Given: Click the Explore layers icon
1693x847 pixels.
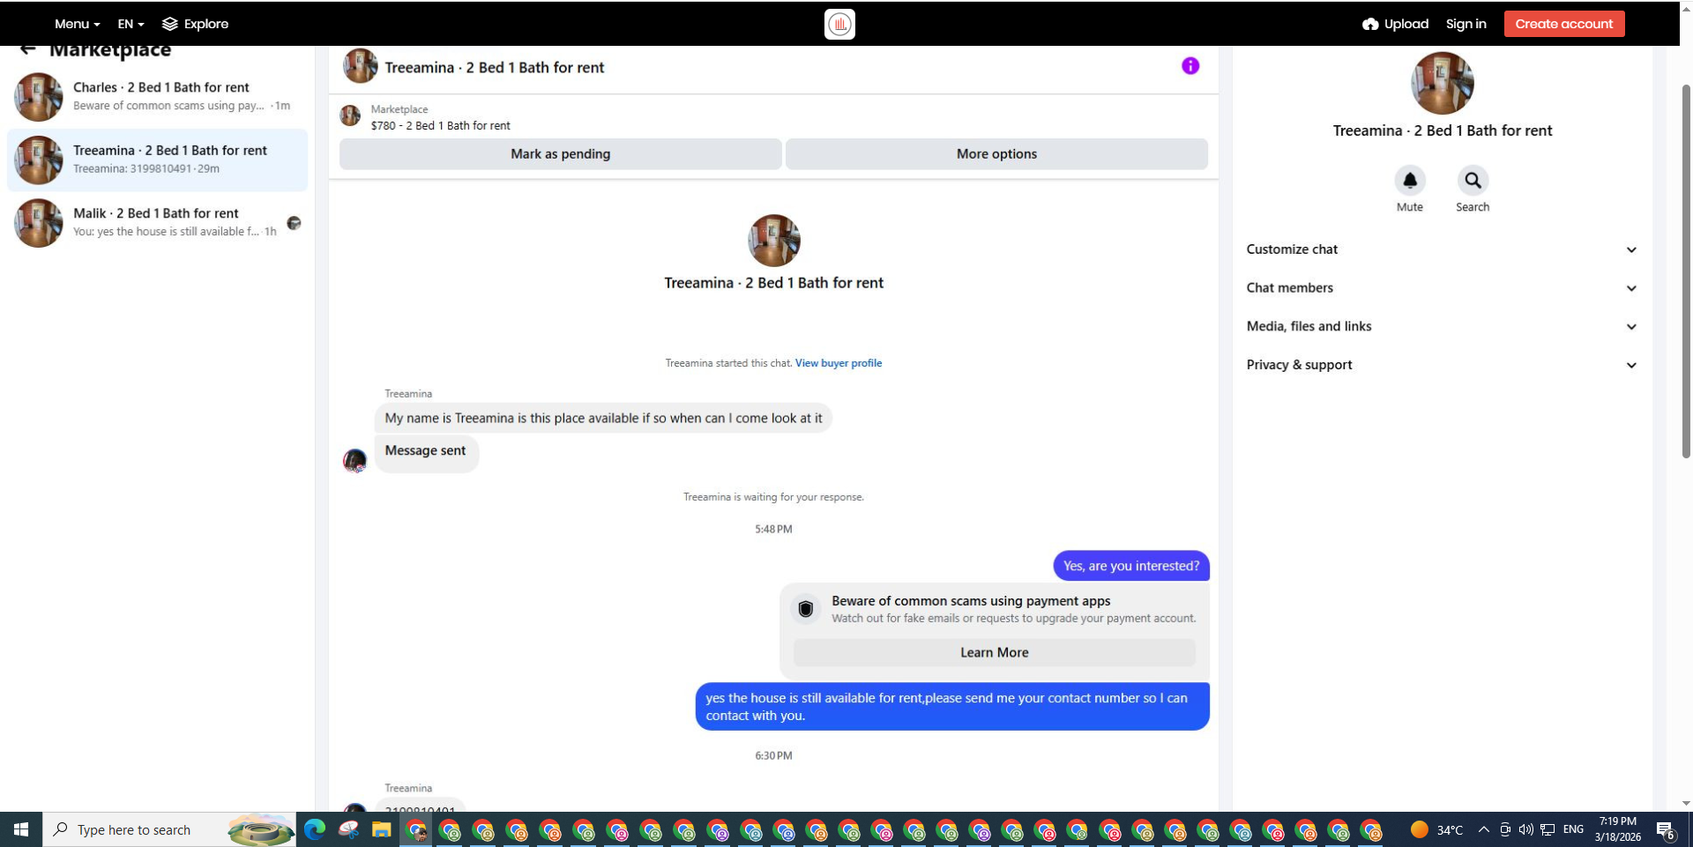Looking at the screenshot, I should pyautogui.click(x=170, y=25).
